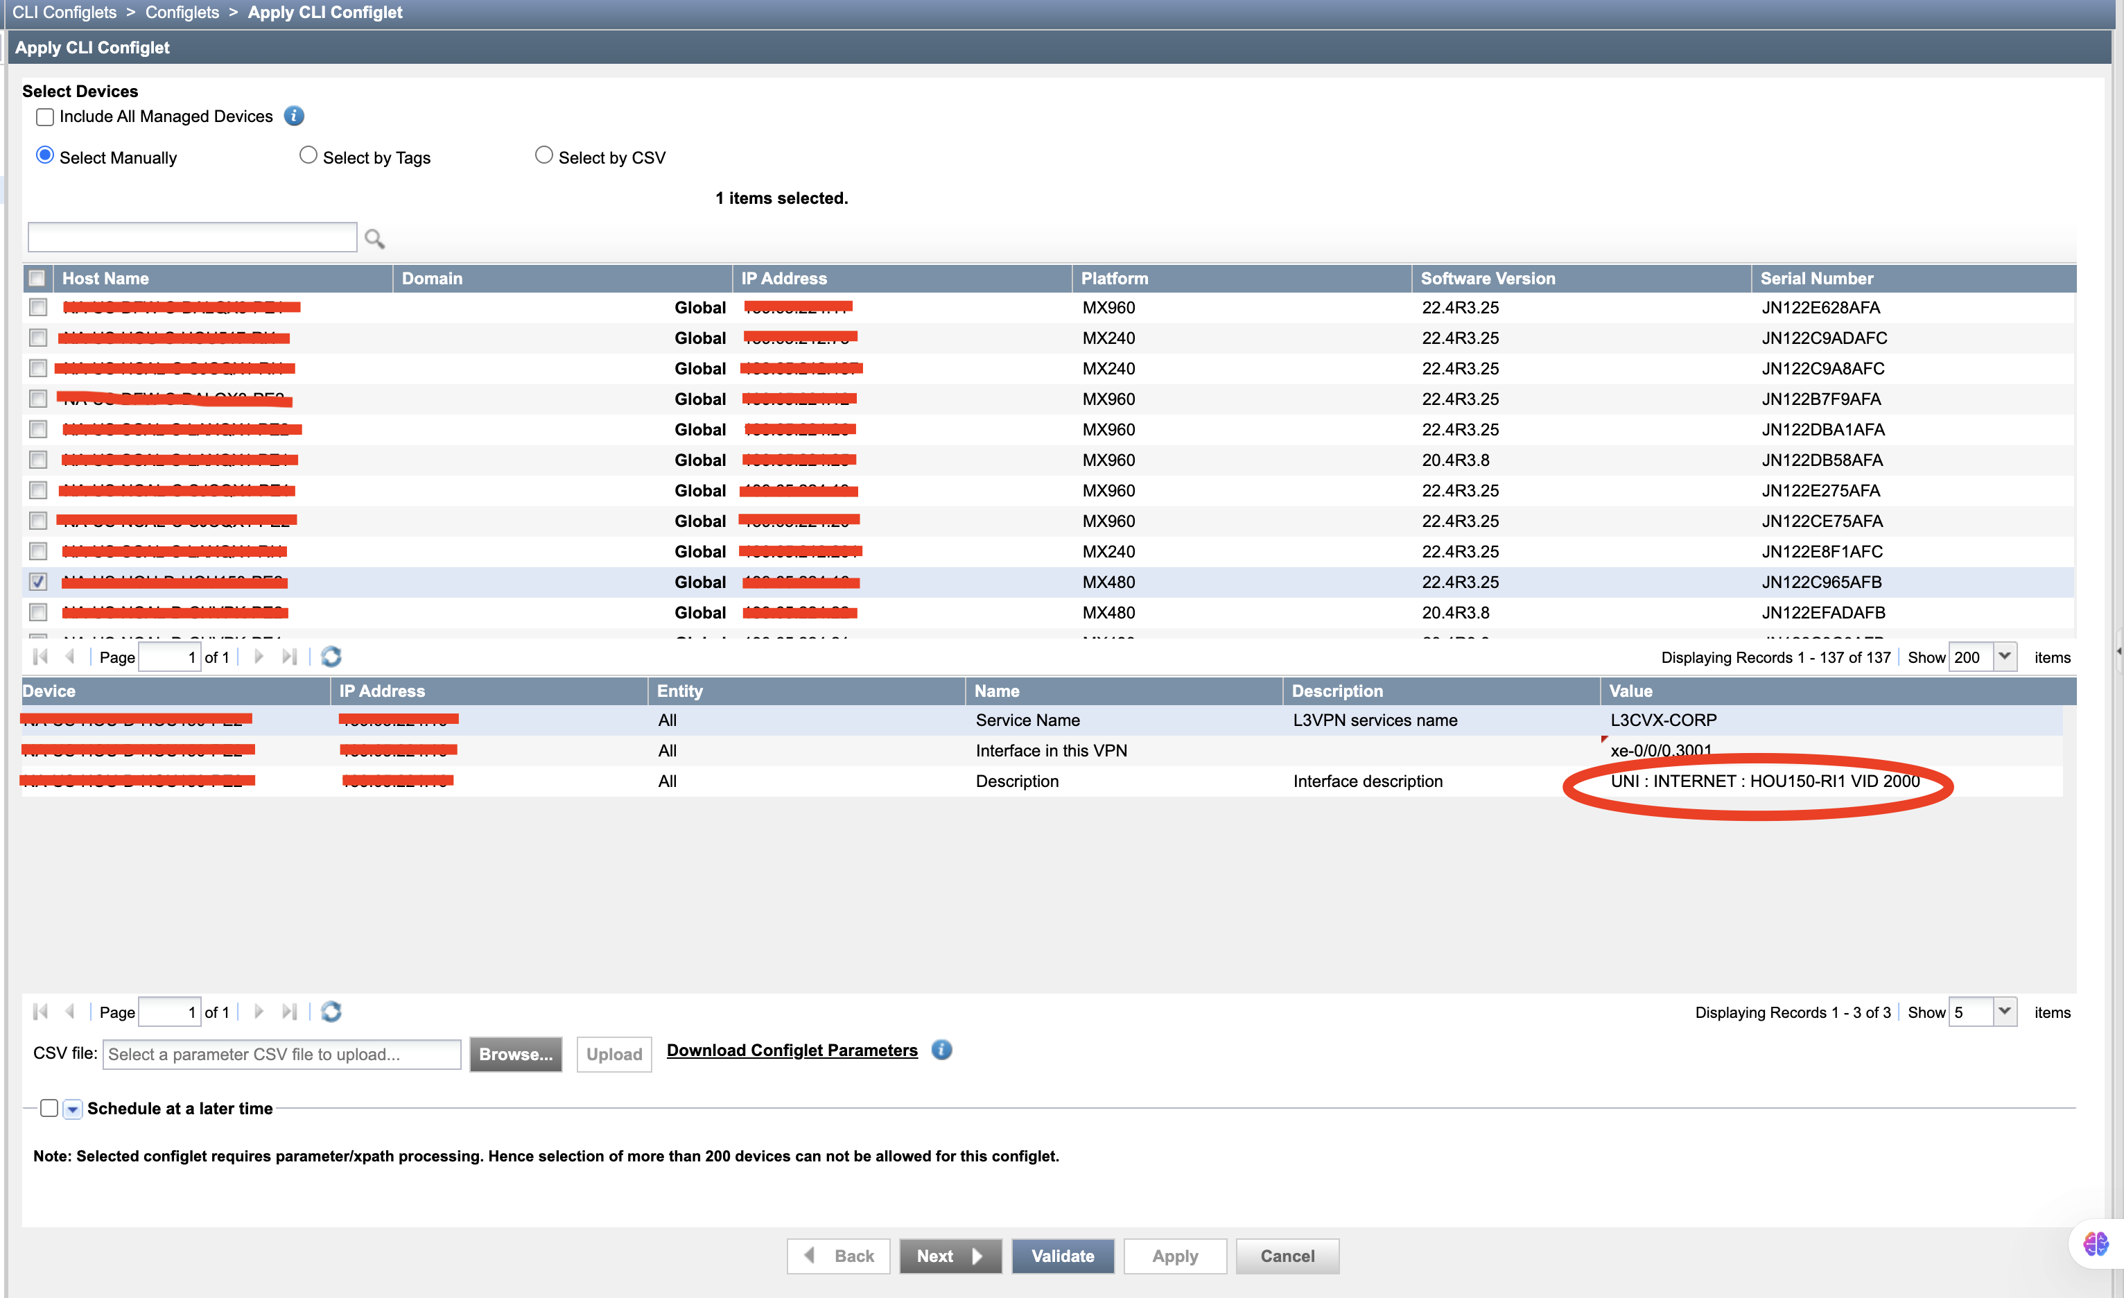Enable Schedule at a later time checkbox

pos(49,1108)
